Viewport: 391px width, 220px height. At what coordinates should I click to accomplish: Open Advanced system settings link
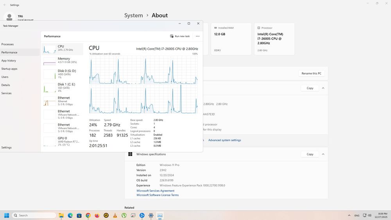click(224, 140)
